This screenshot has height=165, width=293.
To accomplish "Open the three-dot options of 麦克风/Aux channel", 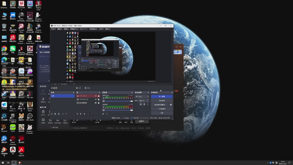I will [x=104, y=98].
